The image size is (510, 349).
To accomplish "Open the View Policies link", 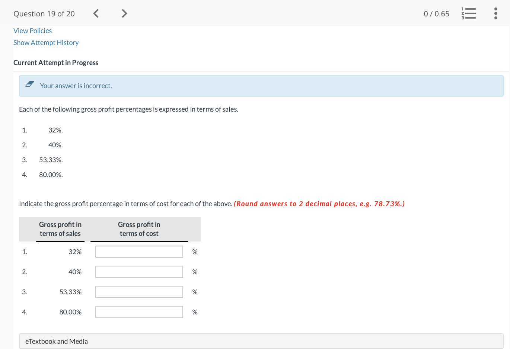I will 32,31.
